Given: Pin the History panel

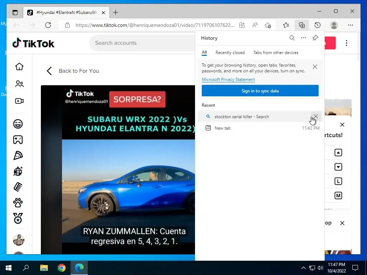Looking at the screenshot, I should coord(315,38).
